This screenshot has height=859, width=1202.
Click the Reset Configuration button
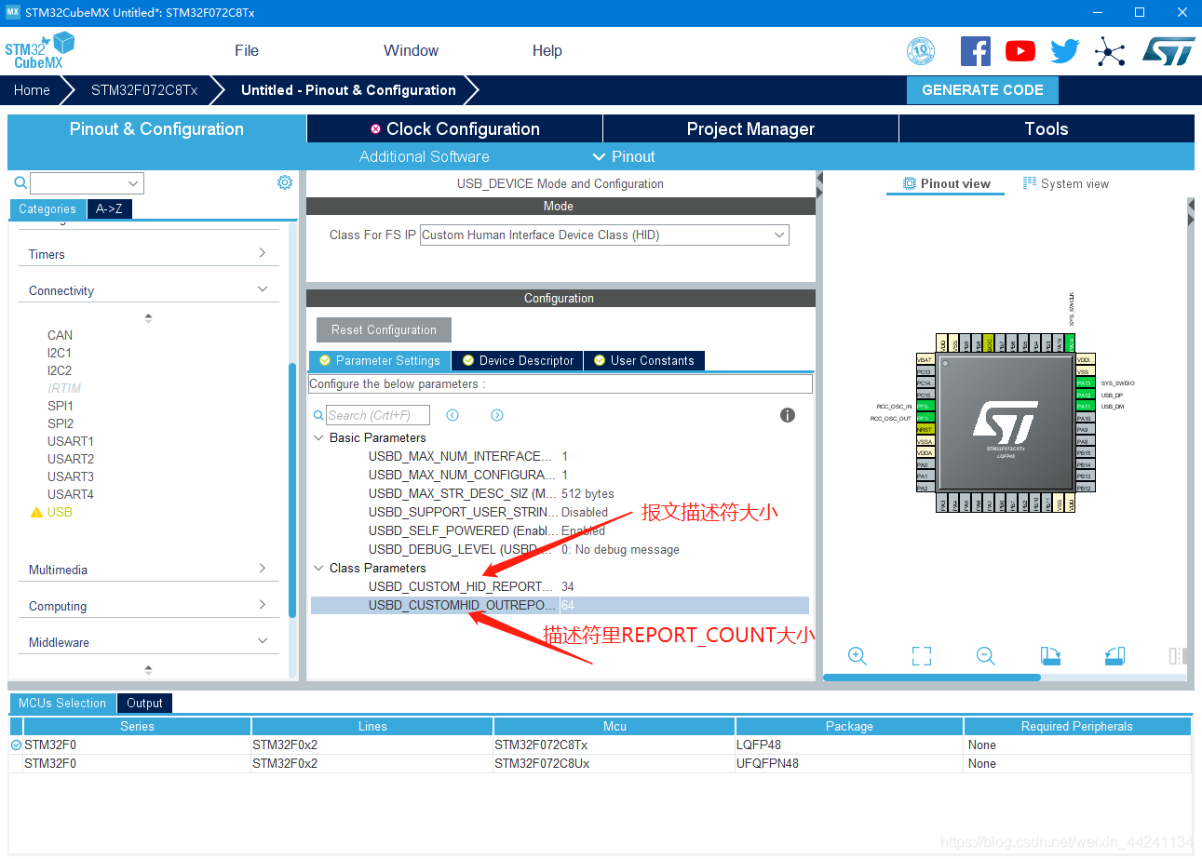pyautogui.click(x=384, y=329)
